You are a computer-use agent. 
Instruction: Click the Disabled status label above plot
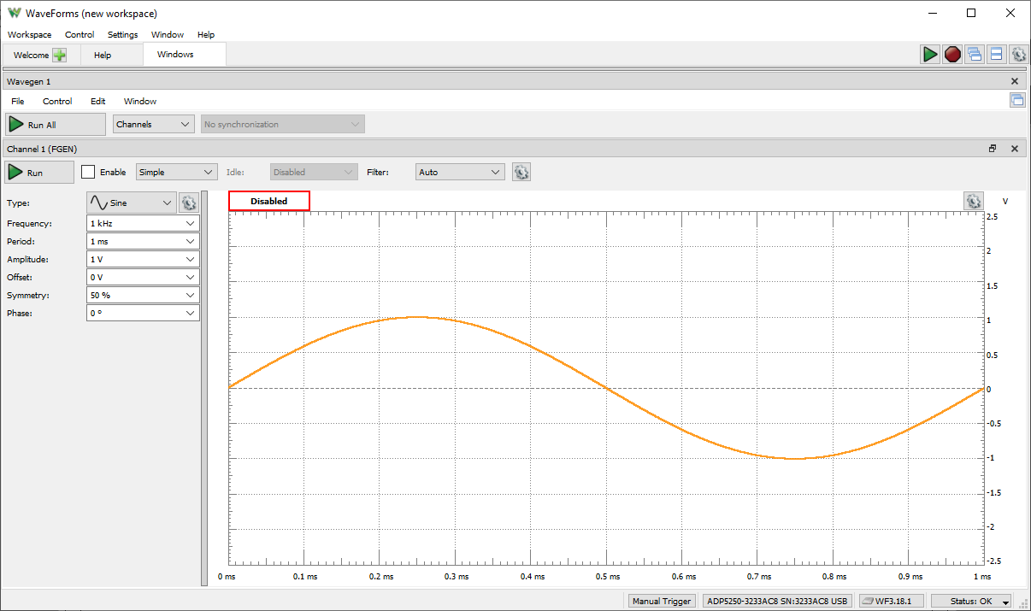pyautogui.click(x=268, y=201)
